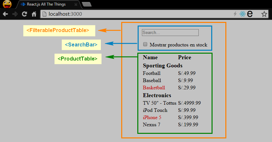
Task: Go back with the browser back arrow
Action: [x=5, y=14]
